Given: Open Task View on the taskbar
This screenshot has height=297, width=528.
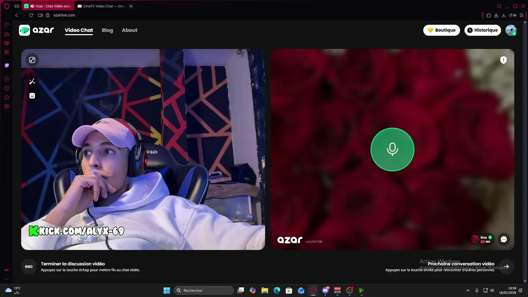Looking at the screenshot, I should [x=241, y=290].
